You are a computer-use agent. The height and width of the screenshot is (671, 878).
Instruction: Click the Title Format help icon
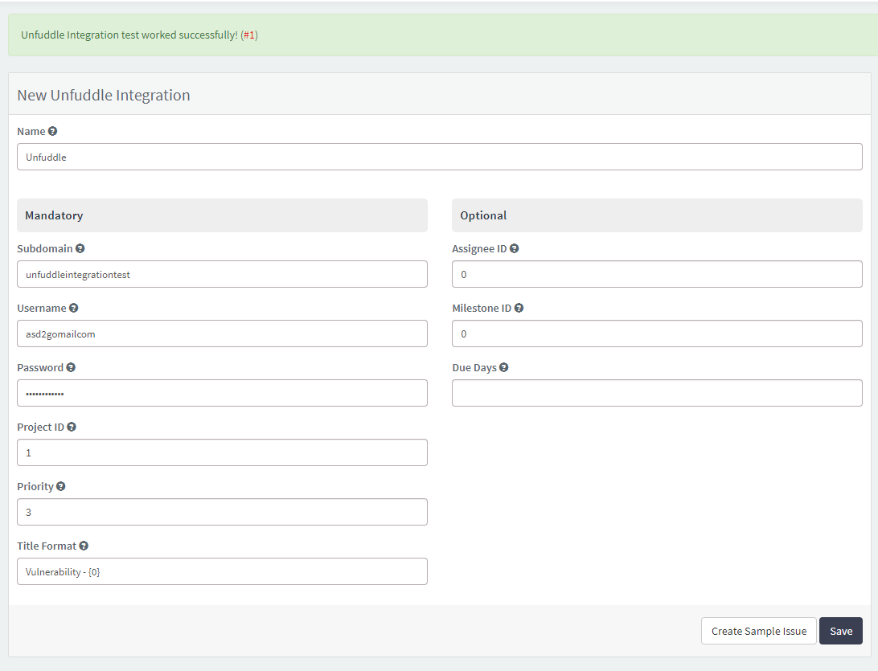(84, 546)
